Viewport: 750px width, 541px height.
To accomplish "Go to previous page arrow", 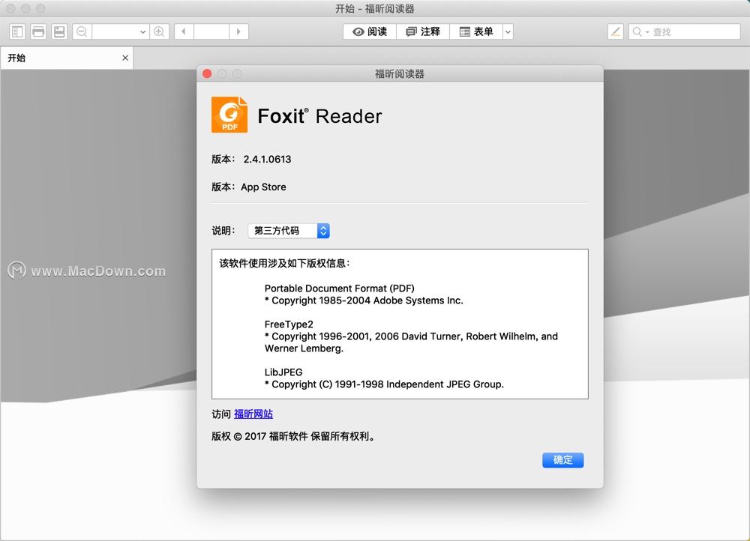I will pyautogui.click(x=184, y=32).
